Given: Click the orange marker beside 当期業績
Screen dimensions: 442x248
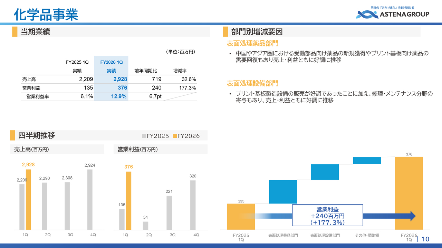Looking at the screenshot, I should coord(15,32).
